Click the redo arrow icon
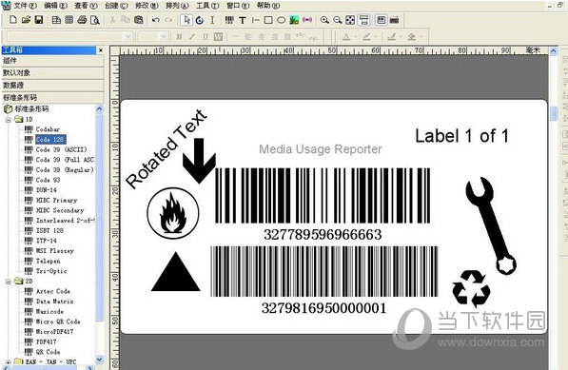Image resolution: width=568 pixels, height=370 pixels. pos(168,20)
